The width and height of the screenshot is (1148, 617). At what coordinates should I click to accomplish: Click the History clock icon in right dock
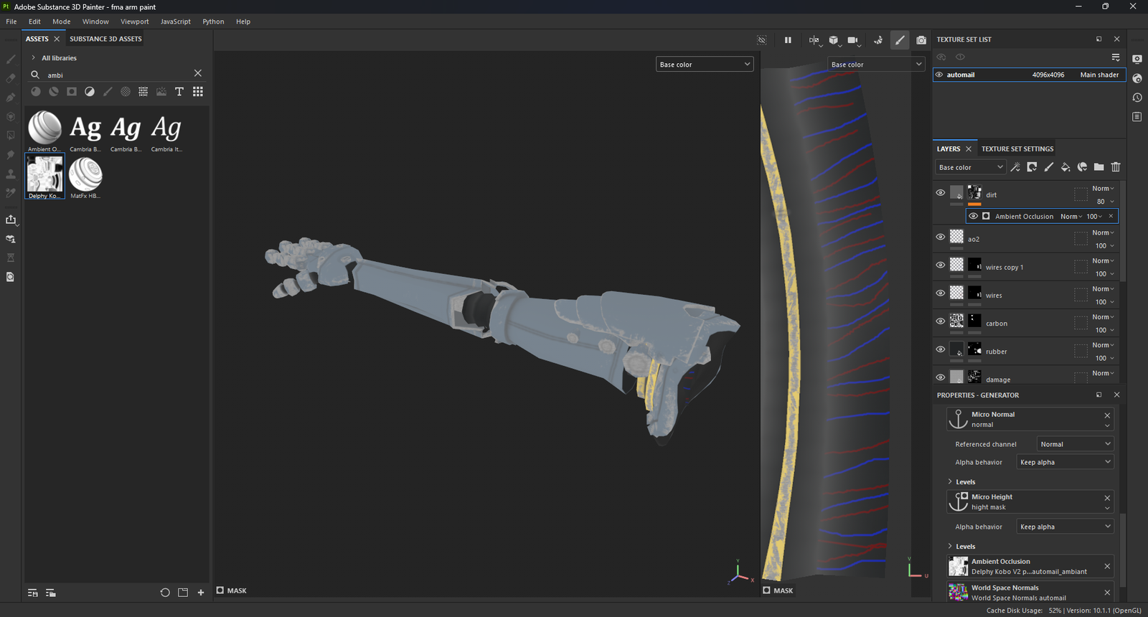click(1137, 98)
